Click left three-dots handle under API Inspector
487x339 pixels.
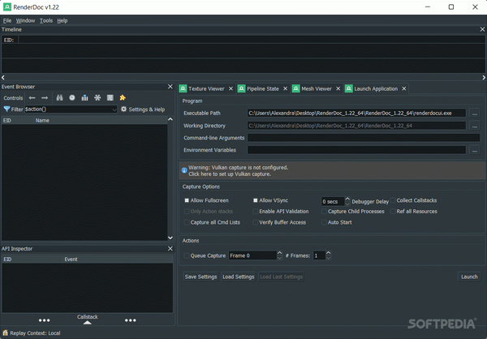[x=44, y=320]
